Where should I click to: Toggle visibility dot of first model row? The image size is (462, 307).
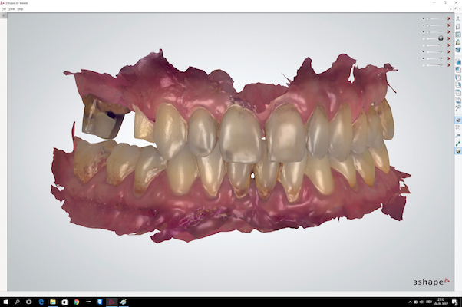423,18
